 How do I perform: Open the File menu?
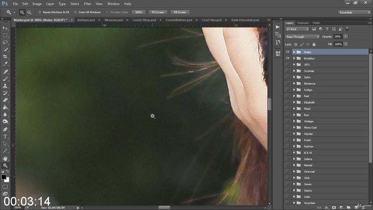coord(15,4)
